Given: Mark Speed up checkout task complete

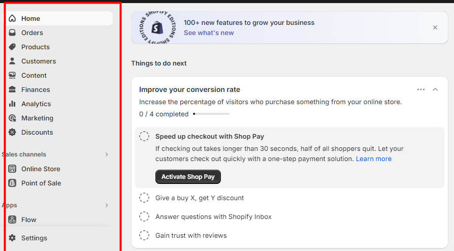Looking at the screenshot, I should pyautogui.click(x=144, y=136).
